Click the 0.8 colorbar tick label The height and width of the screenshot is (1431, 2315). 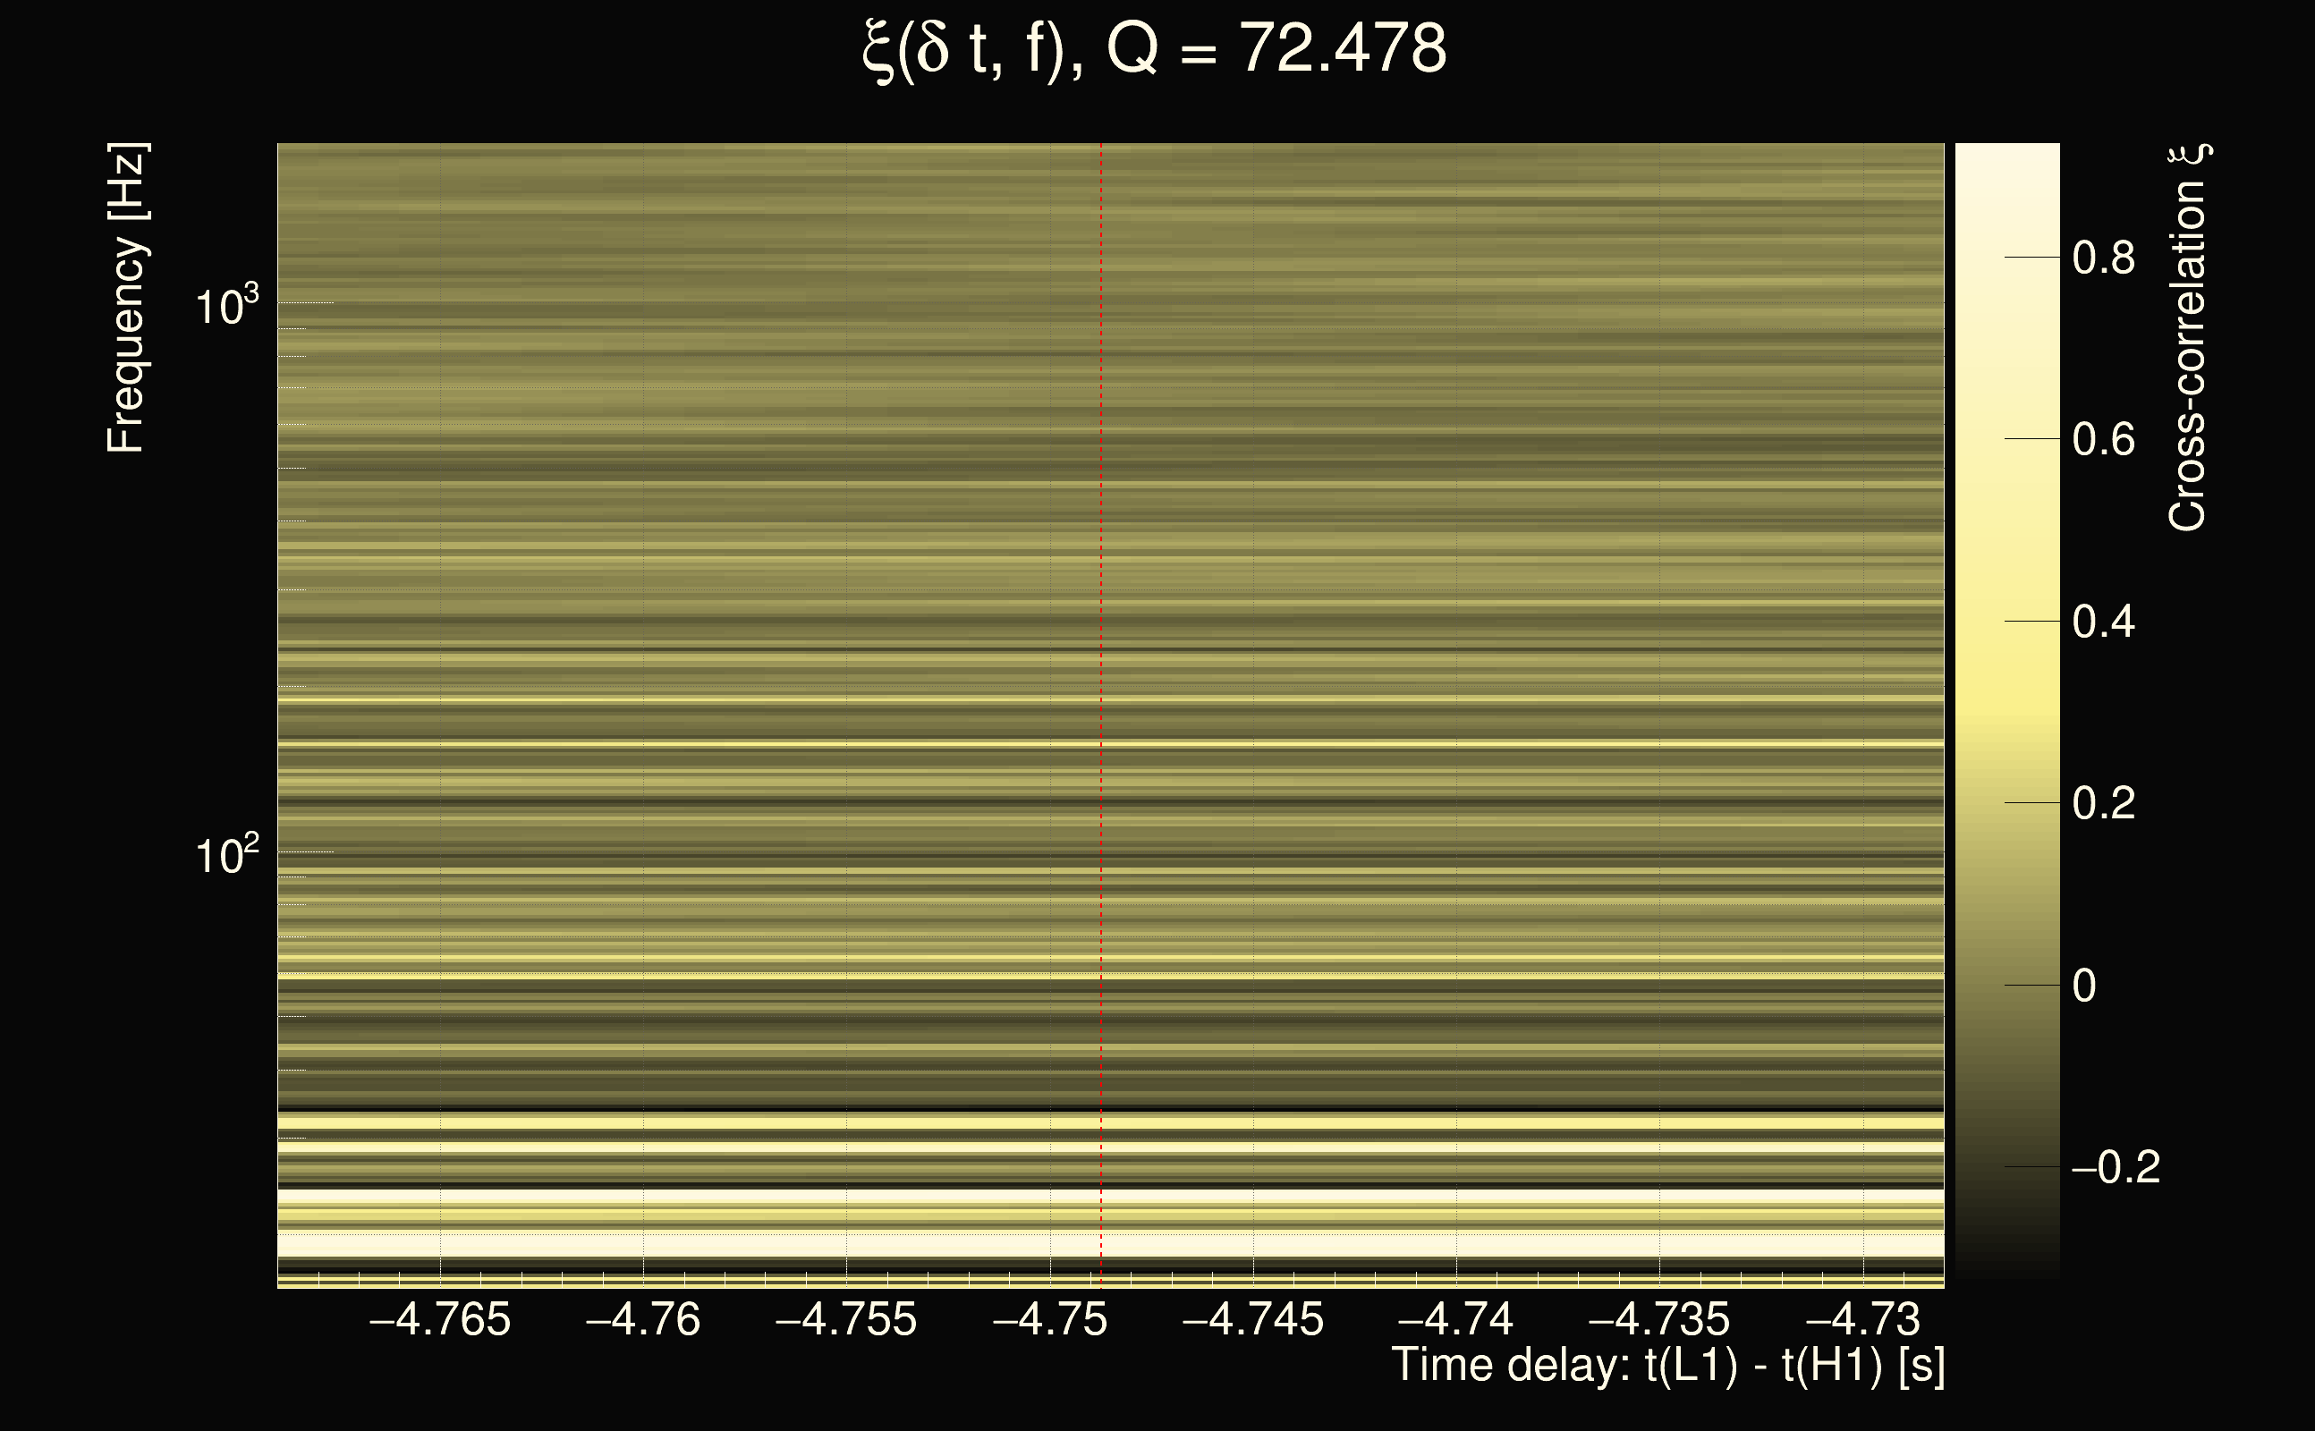(2103, 258)
